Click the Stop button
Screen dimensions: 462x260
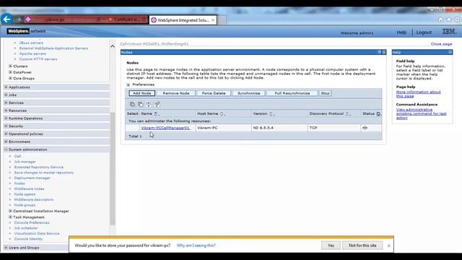click(x=326, y=93)
